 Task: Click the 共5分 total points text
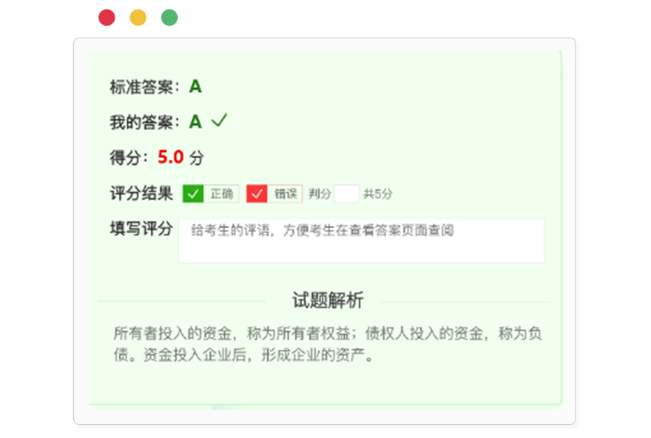click(378, 194)
